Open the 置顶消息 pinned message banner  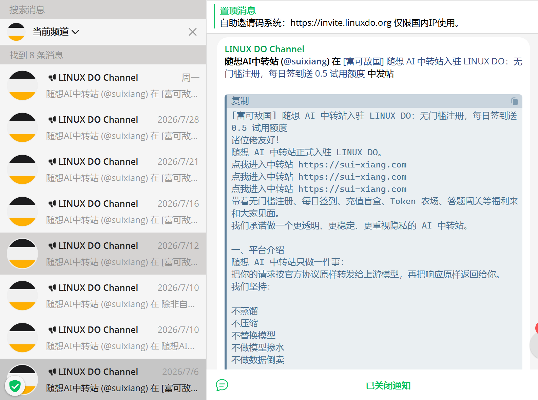[372, 17]
